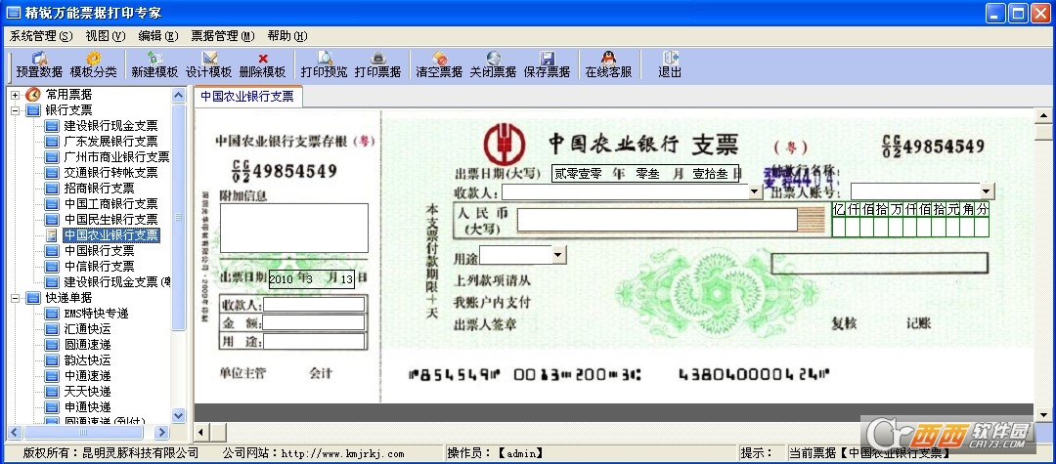Expand the 常用票据 tree node
The image size is (1056, 464).
click(15, 95)
